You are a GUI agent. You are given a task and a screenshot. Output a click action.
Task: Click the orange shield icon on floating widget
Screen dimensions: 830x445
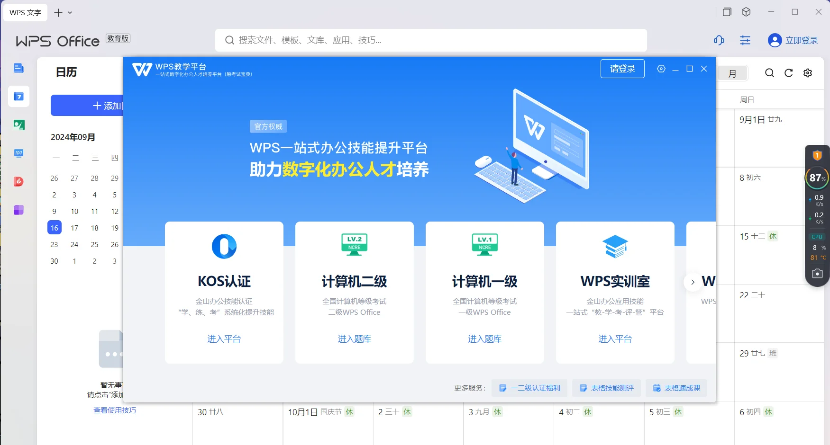[817, 155]
